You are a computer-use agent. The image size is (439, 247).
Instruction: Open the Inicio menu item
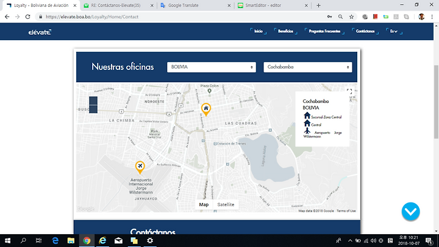259,31
